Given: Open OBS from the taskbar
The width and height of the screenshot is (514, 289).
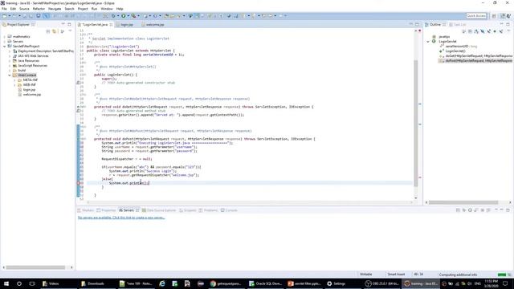Looking at the screenshot, I should (x=382, y=283).
